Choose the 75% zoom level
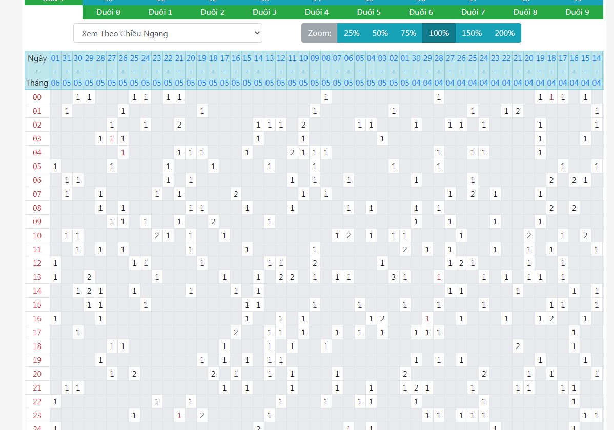Viewport: 614px width, 430px height. 408,33
